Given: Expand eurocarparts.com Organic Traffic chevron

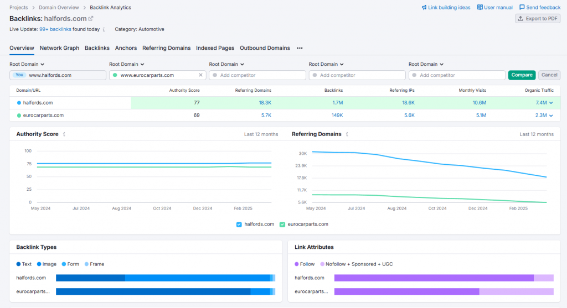Looking at the screenshot, I should click(551, 116).
